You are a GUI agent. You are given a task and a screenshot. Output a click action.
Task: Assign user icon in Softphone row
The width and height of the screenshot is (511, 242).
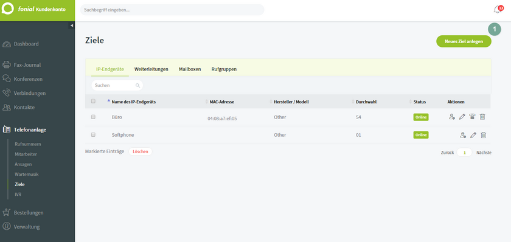coord(463,135)
